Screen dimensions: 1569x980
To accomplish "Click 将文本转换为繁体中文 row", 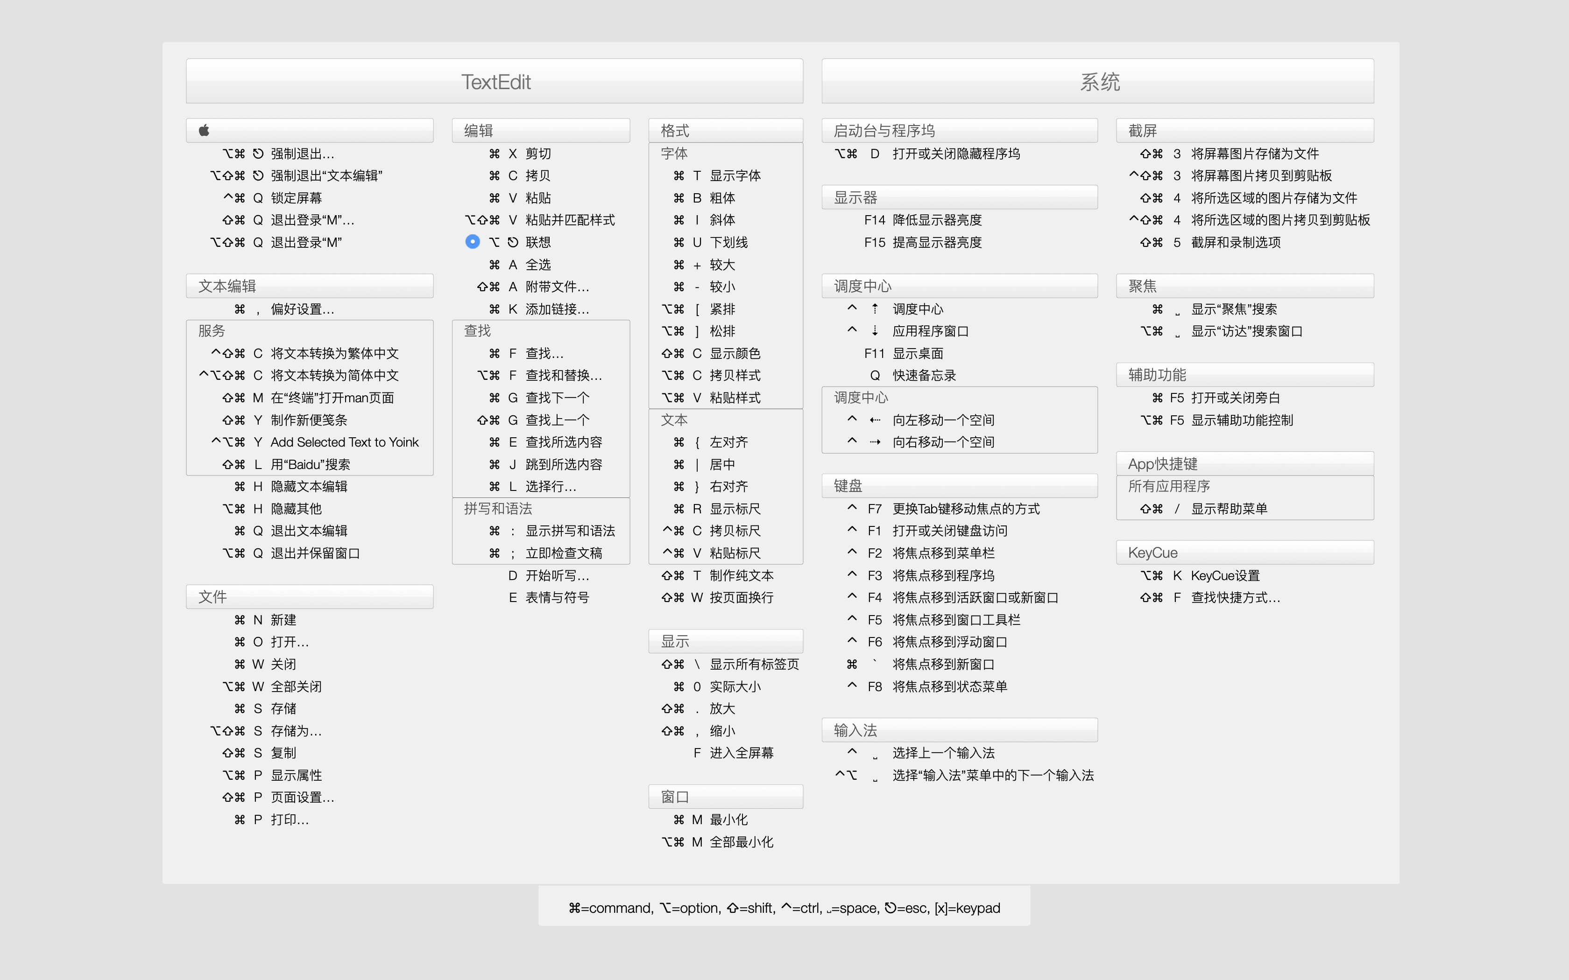I will tap(305, 353).
